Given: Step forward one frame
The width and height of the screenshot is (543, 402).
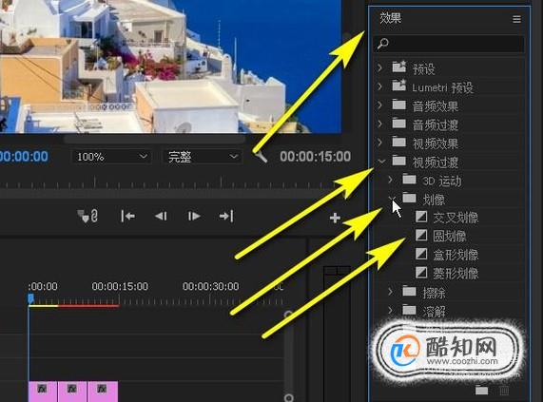Looking at the screenshot, I should point(194,217).
